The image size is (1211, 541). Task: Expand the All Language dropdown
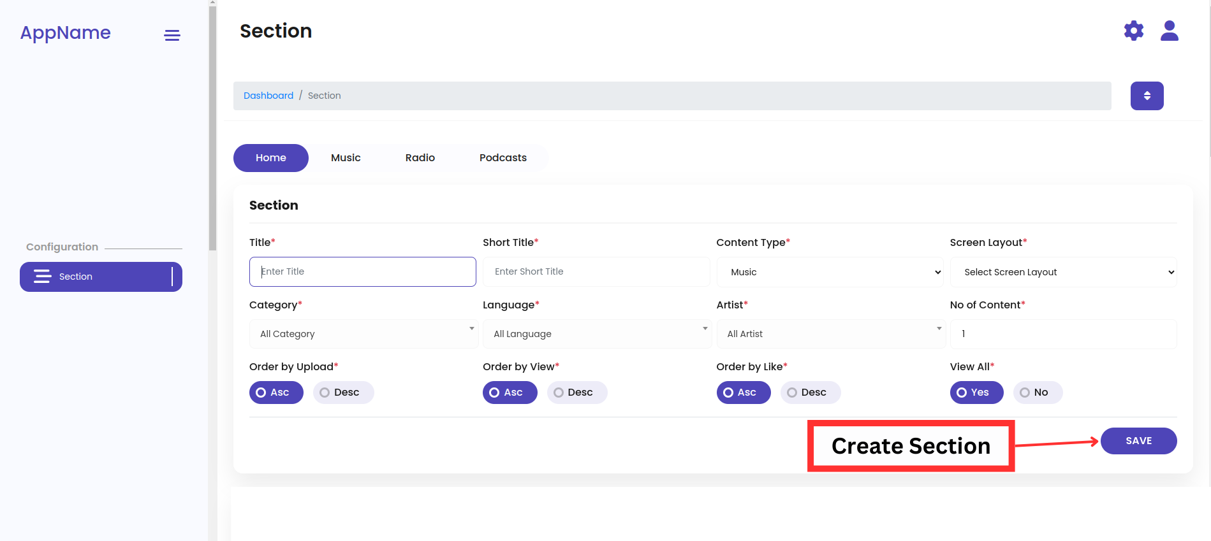(x=597, y=334)
